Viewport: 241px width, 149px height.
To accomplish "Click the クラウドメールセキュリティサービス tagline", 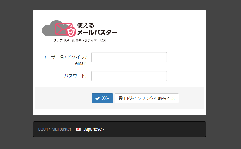I will click(x=80, y=40).
